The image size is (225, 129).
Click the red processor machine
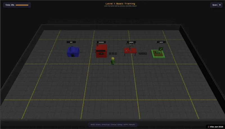(101, 51)
